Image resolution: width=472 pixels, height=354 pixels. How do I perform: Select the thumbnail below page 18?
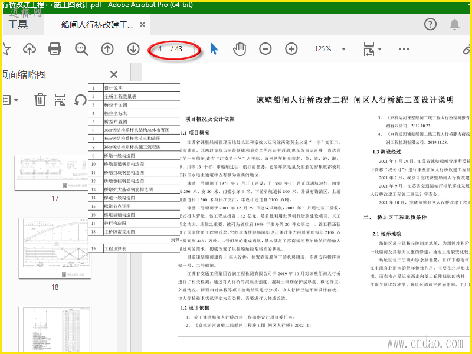tap(55, 330)
